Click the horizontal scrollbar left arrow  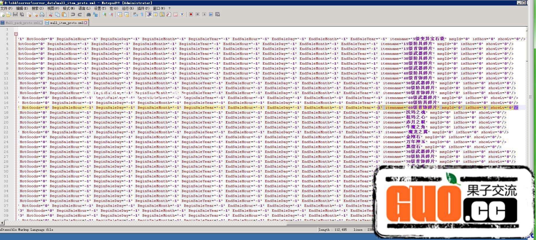pos(2,223)
